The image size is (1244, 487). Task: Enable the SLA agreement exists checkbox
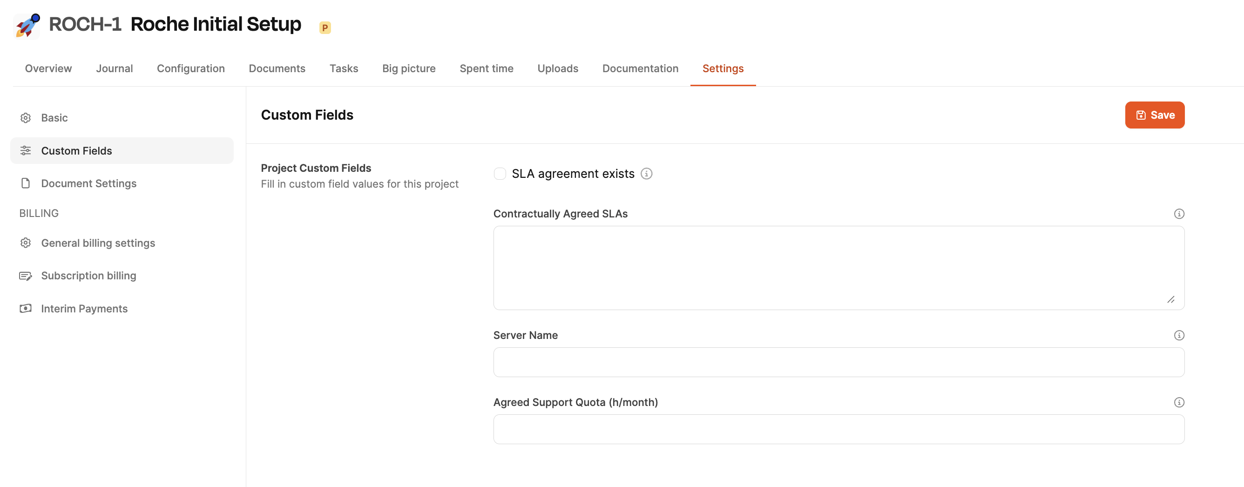point(500,174)
